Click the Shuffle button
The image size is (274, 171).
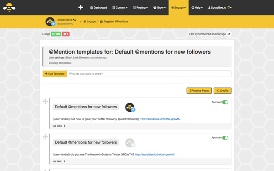click(x=222, y=91)
